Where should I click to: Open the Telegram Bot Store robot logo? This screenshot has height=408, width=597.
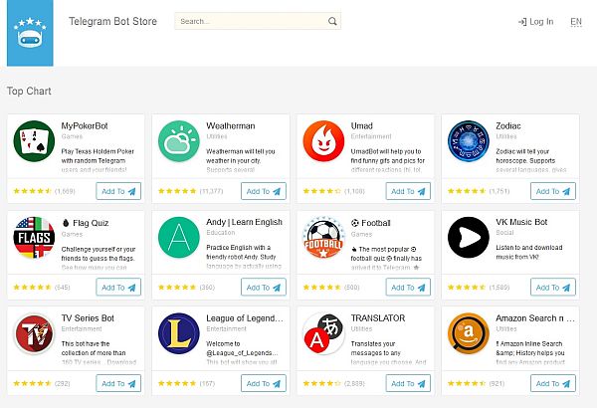pos(30,33)
